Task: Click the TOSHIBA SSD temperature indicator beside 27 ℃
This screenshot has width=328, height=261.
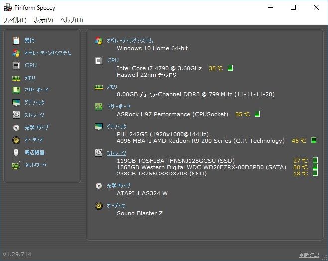Action: click(x=315, y=160)
